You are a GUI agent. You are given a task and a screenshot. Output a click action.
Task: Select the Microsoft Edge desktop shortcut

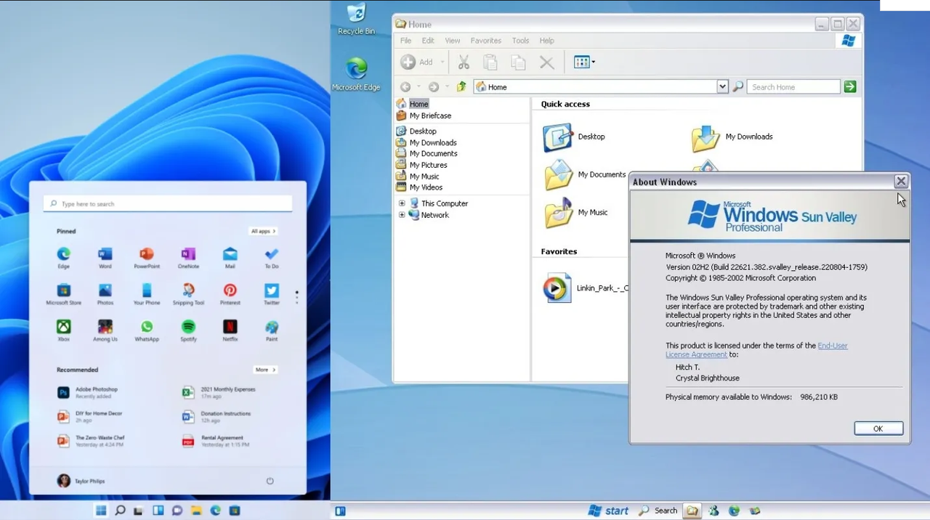click(x=356, y=74)
